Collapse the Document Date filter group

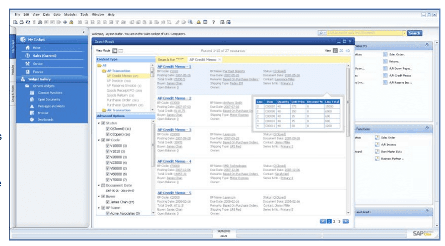[x=99, y=185]
